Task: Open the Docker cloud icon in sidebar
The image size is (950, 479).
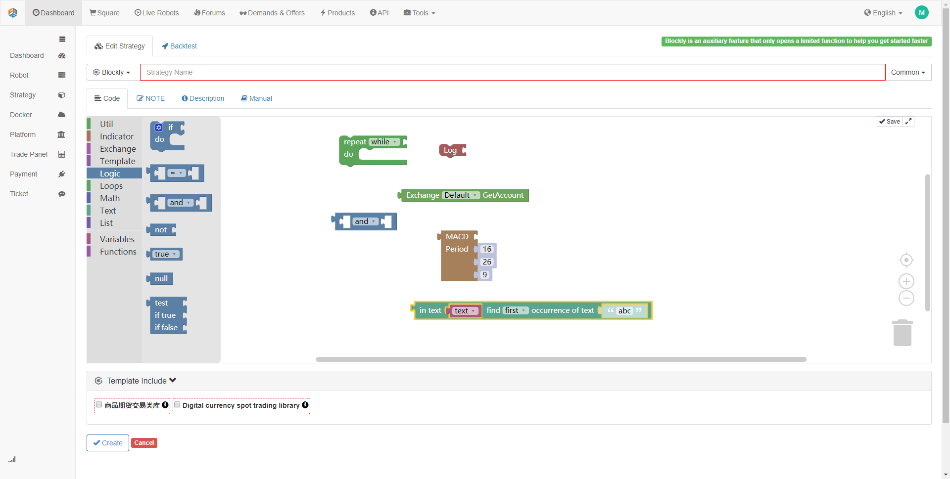Action: click(62, 115)
